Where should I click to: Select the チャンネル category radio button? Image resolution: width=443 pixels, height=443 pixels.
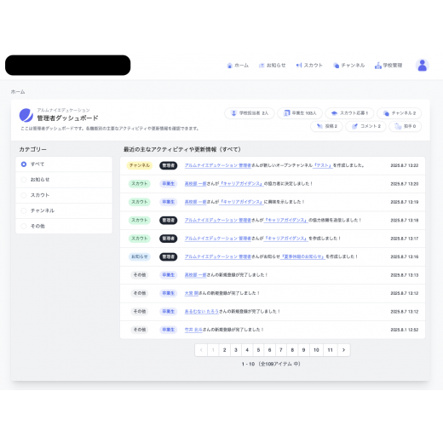(24, 210)
